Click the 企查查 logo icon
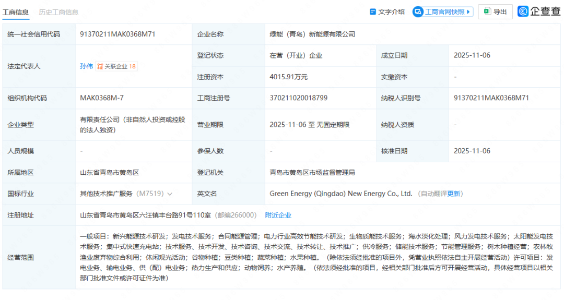The height and width of the screenshot is (300, 564). 523,11
